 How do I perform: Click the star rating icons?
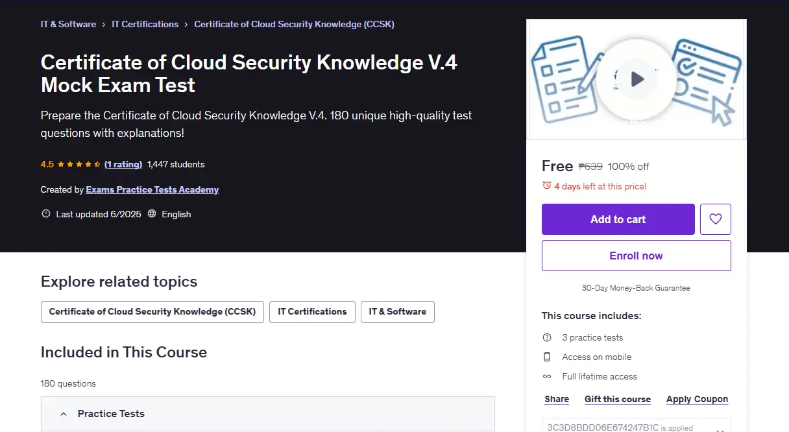79,164
